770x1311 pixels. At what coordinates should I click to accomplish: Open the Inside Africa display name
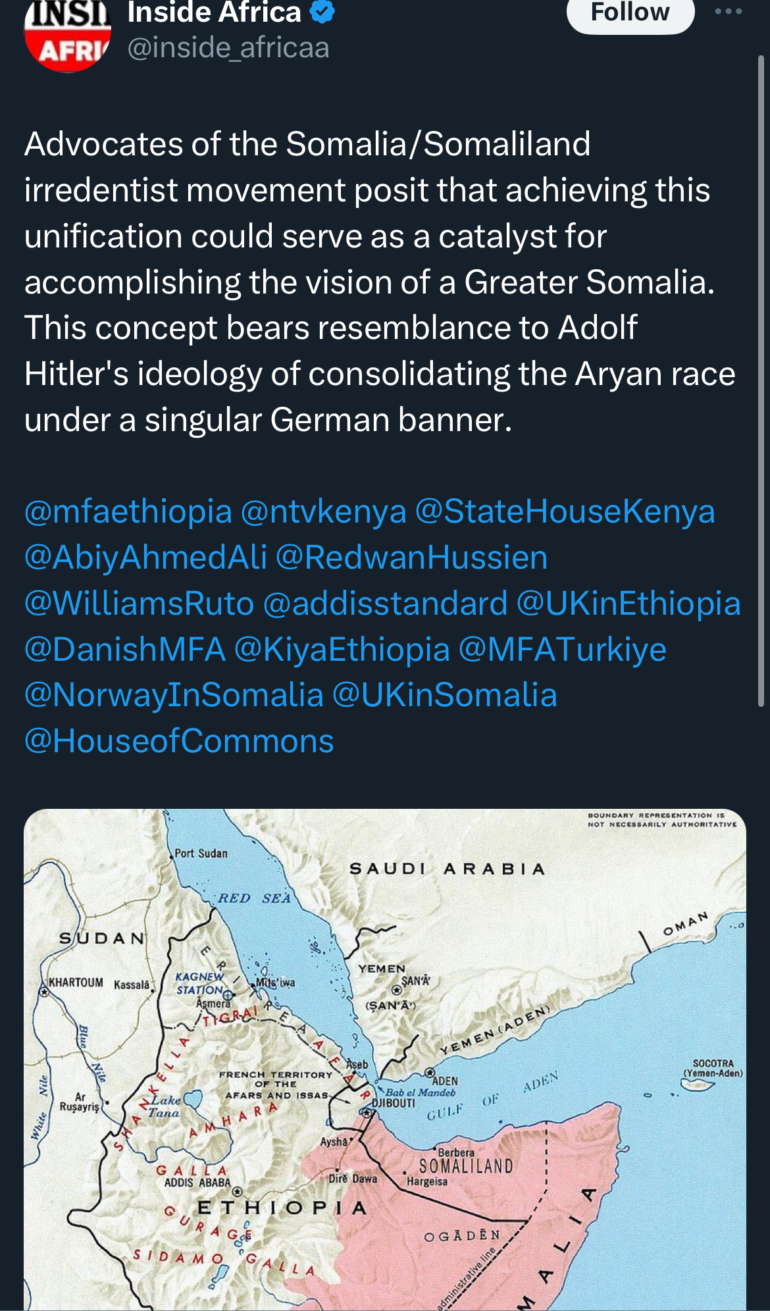tap(214, 13)
